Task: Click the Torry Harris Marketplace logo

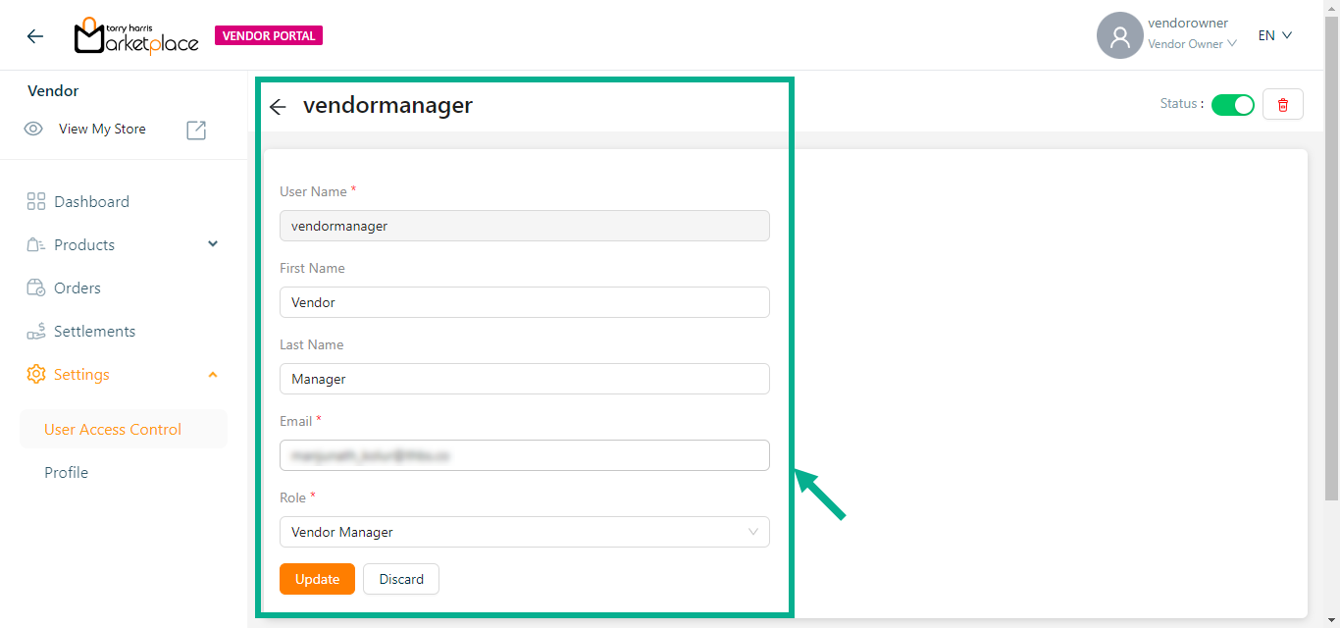Action: point(136,36)
